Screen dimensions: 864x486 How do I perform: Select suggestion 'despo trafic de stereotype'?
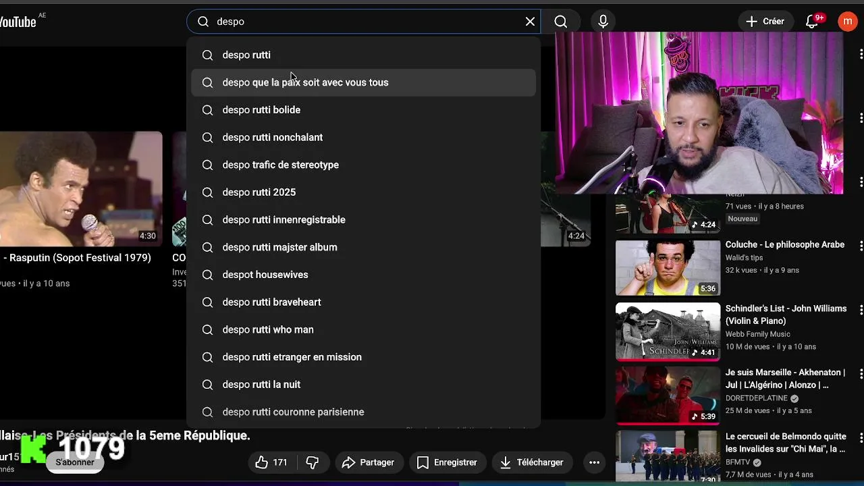click(364, 165)
